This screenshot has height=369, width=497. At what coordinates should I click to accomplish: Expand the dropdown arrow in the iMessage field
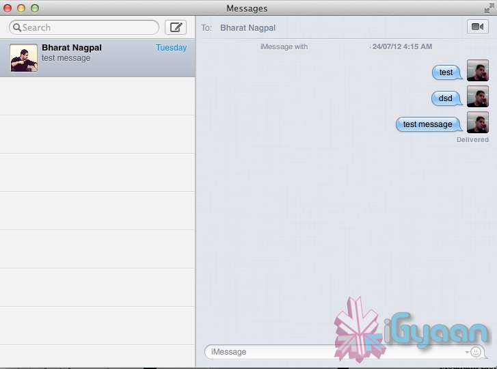tap(467, 353)
